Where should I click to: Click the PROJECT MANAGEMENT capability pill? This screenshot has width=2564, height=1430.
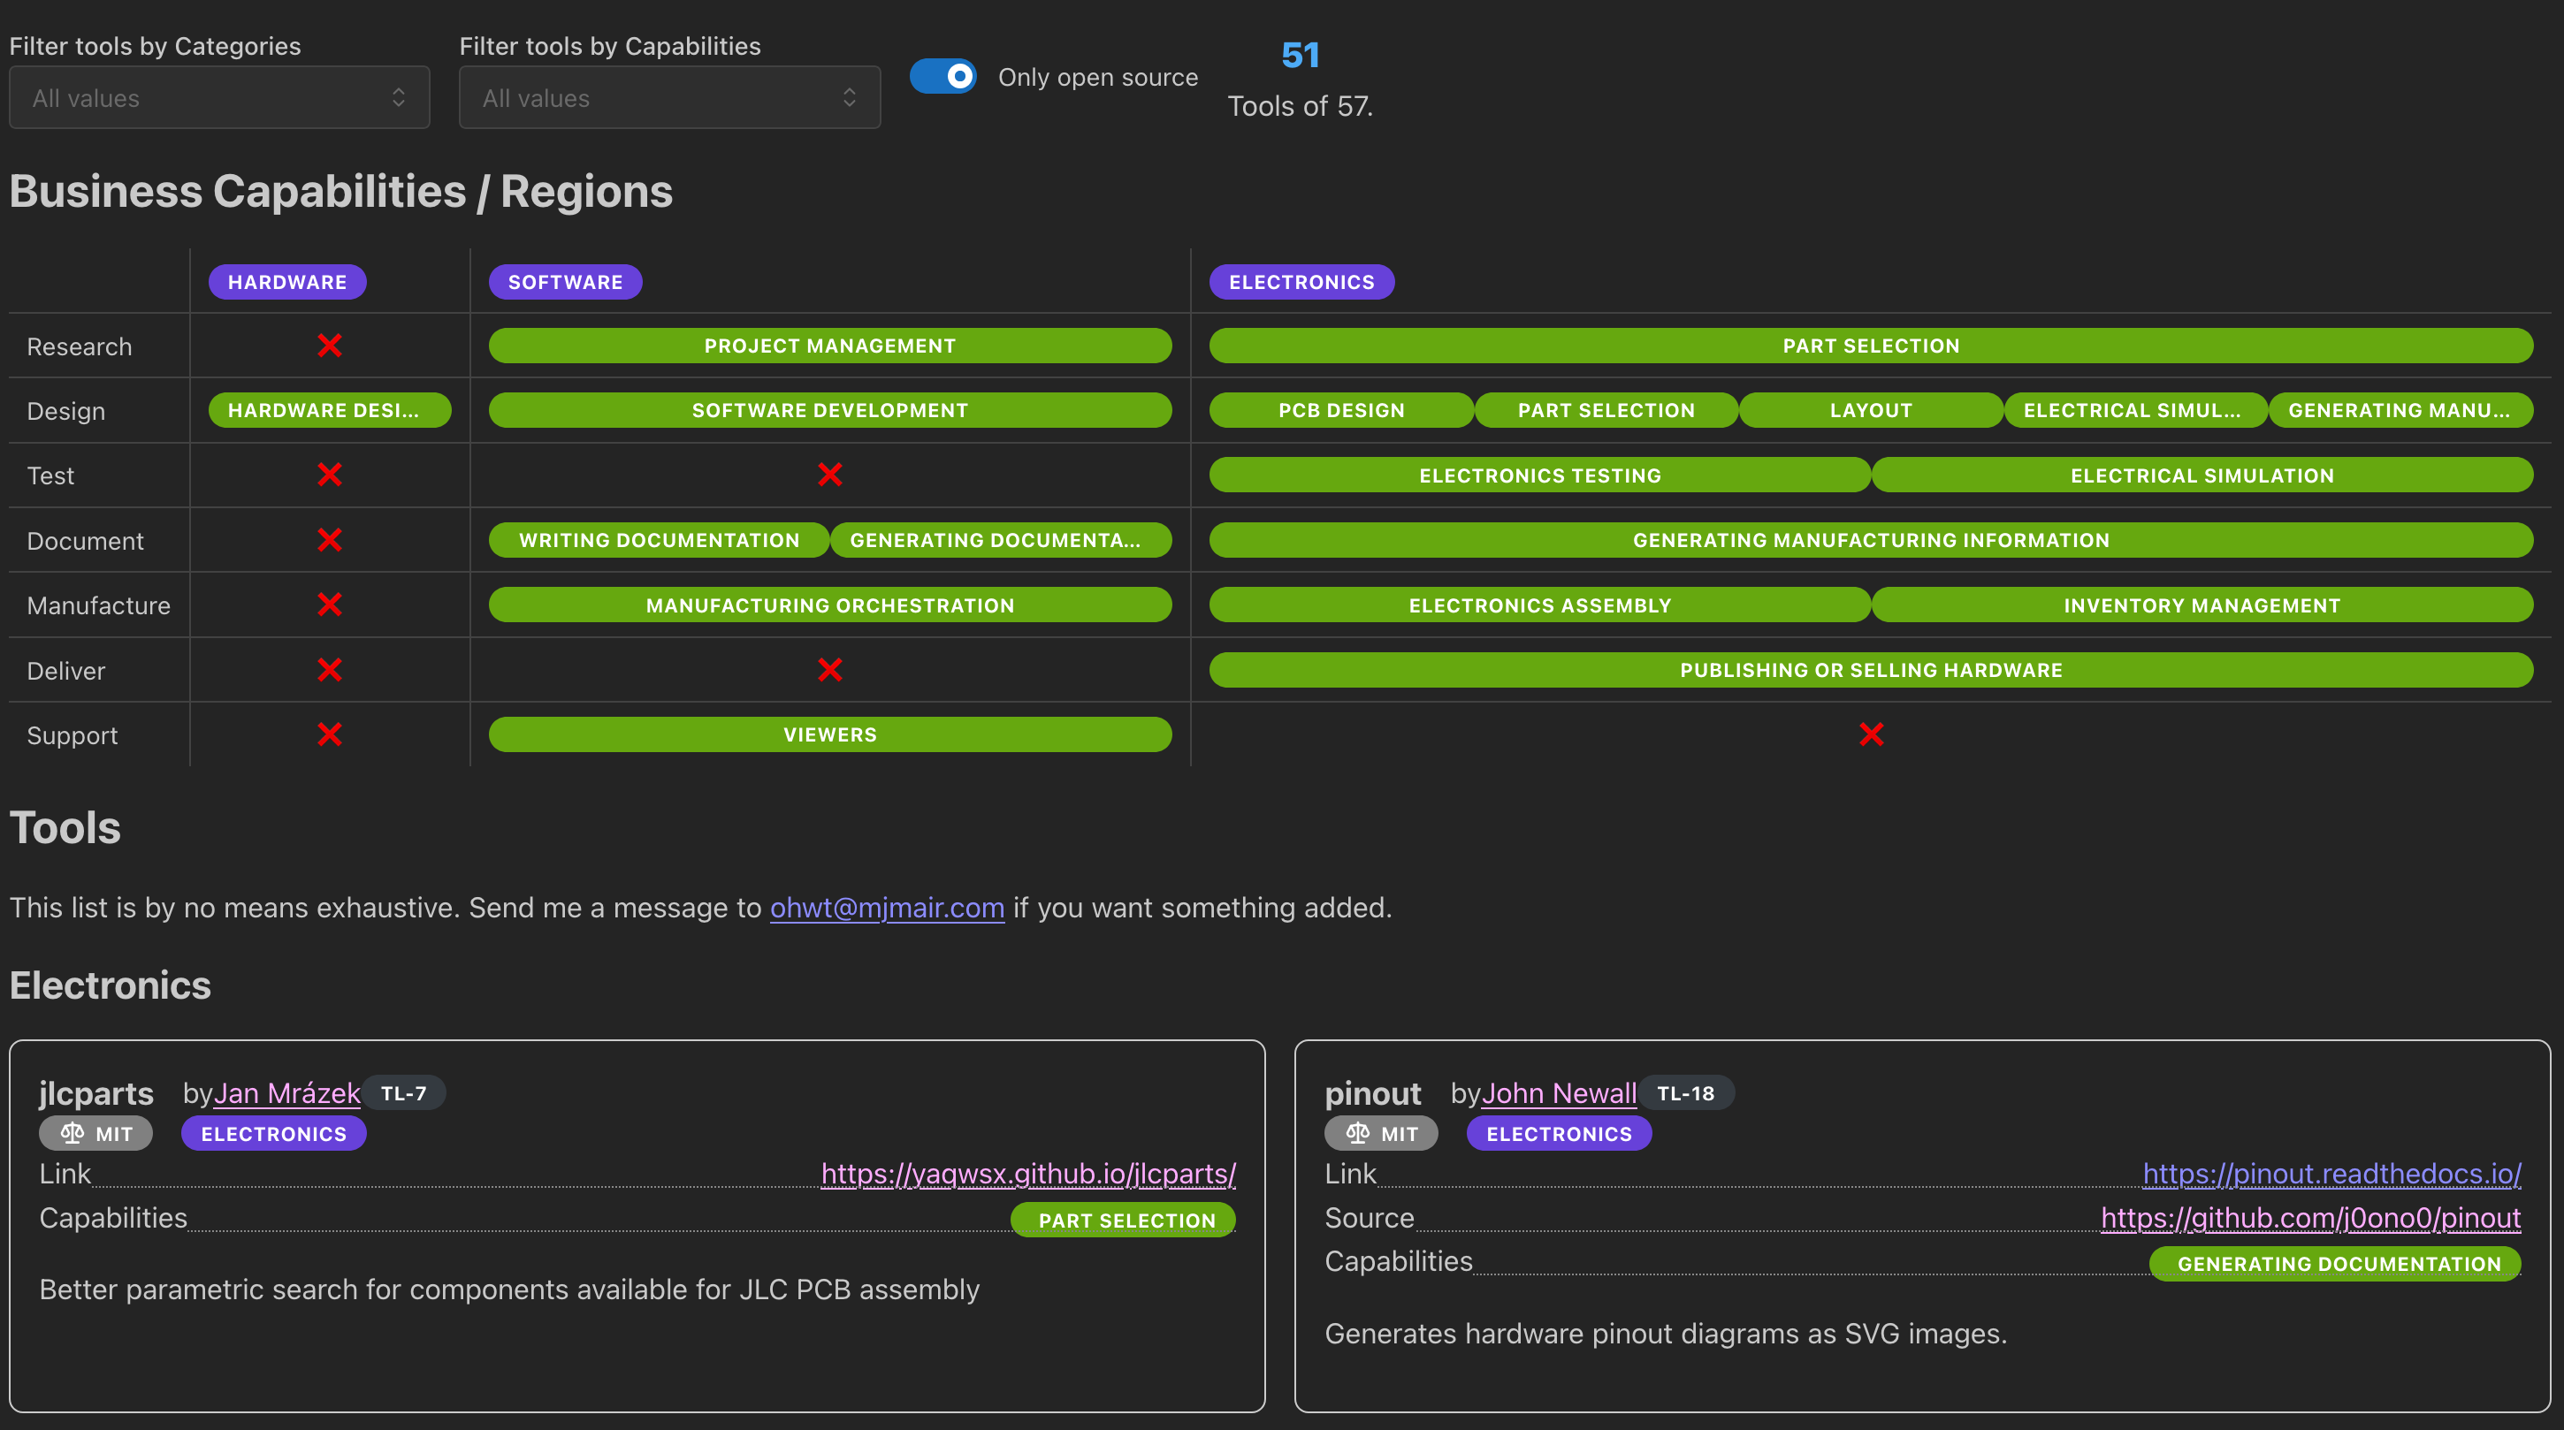(829, 346)
